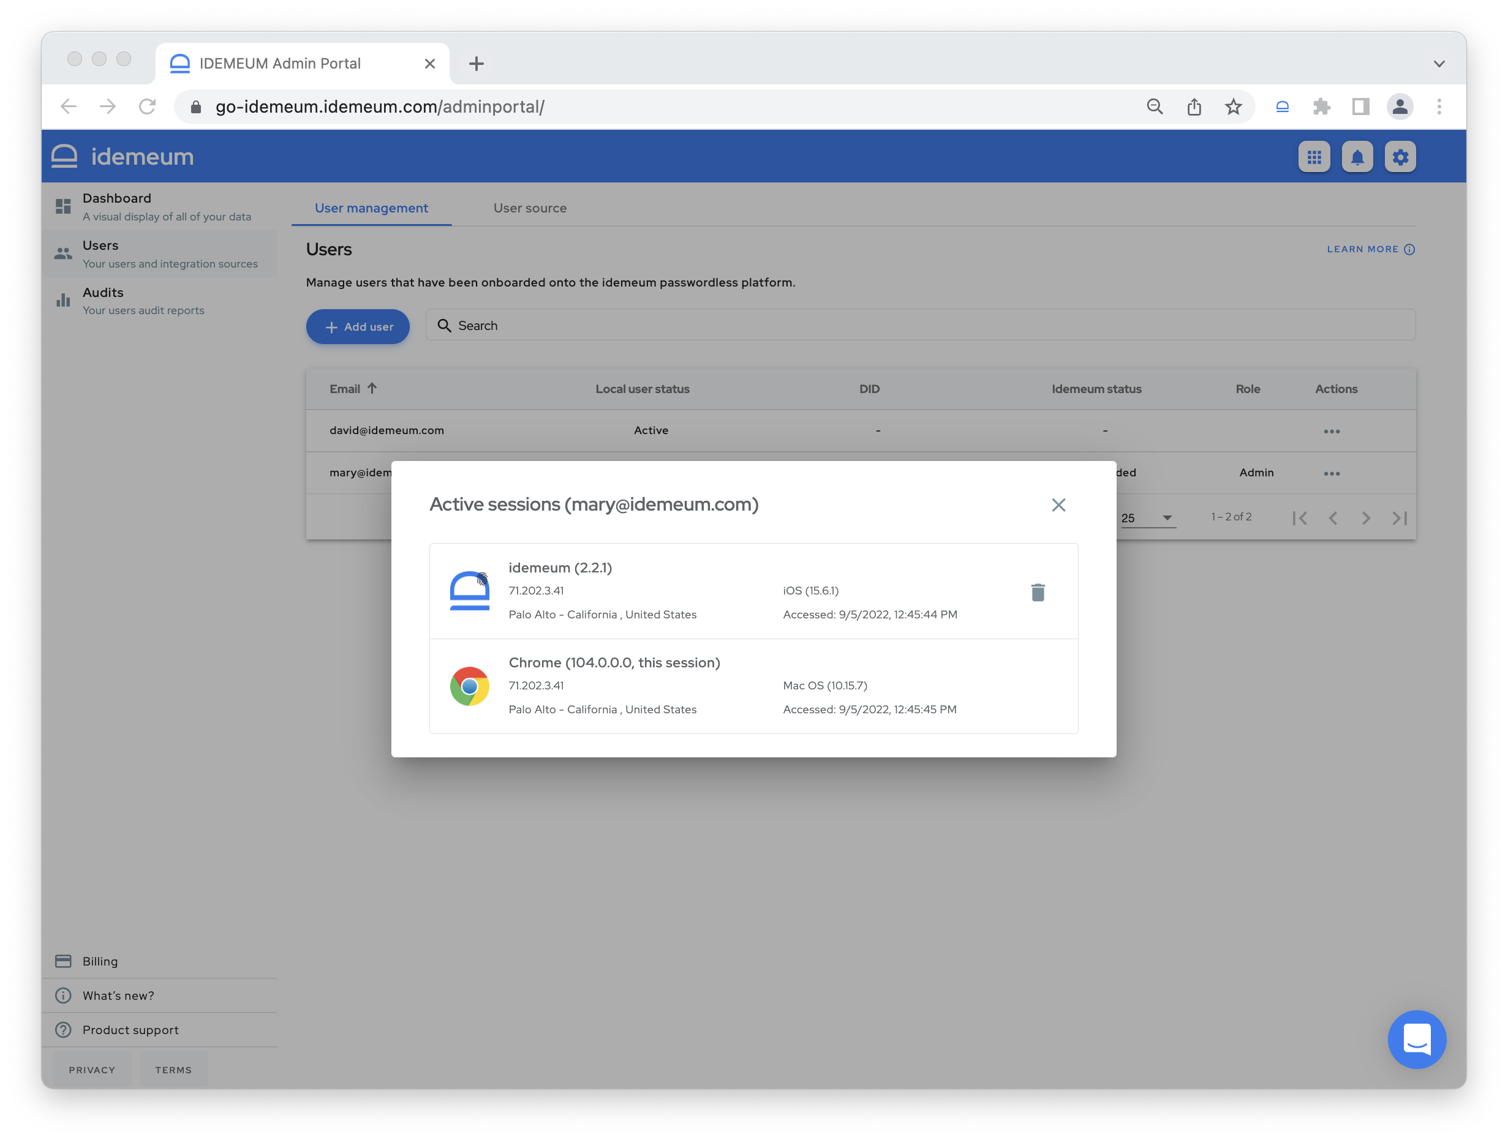1508x1140 pixels.
Task: Click the Local user status column header
Action: [x=642, y=388]
